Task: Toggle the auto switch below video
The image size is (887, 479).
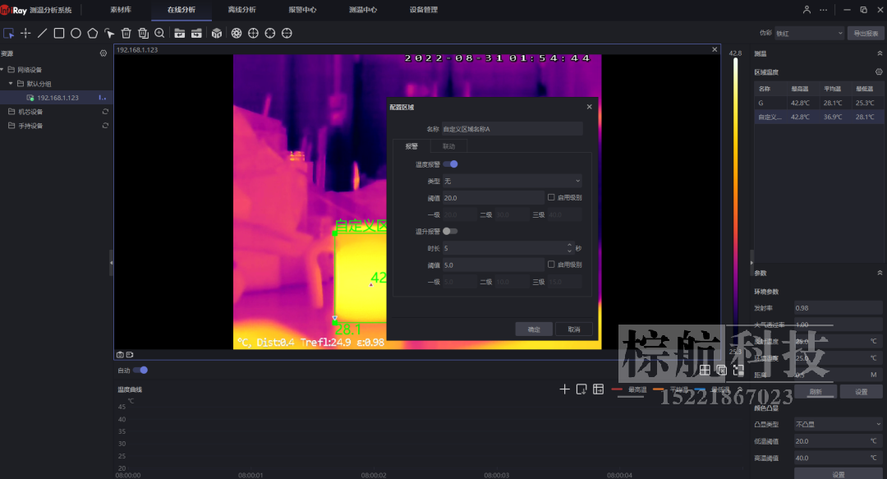Action: tap(140, 370)
